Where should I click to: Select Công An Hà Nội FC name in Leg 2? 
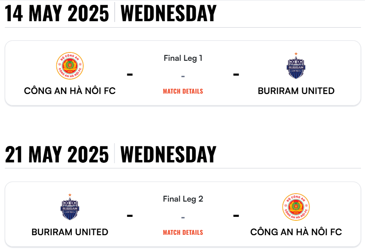(296, 232)
